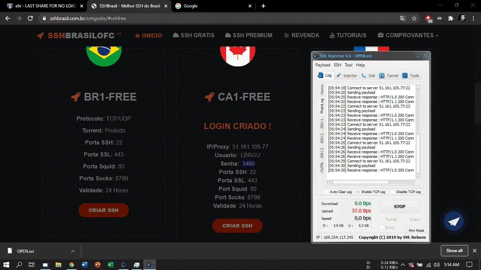Open a new Chrome tab
Screen dimensions: 481x270
coord(263,6)
